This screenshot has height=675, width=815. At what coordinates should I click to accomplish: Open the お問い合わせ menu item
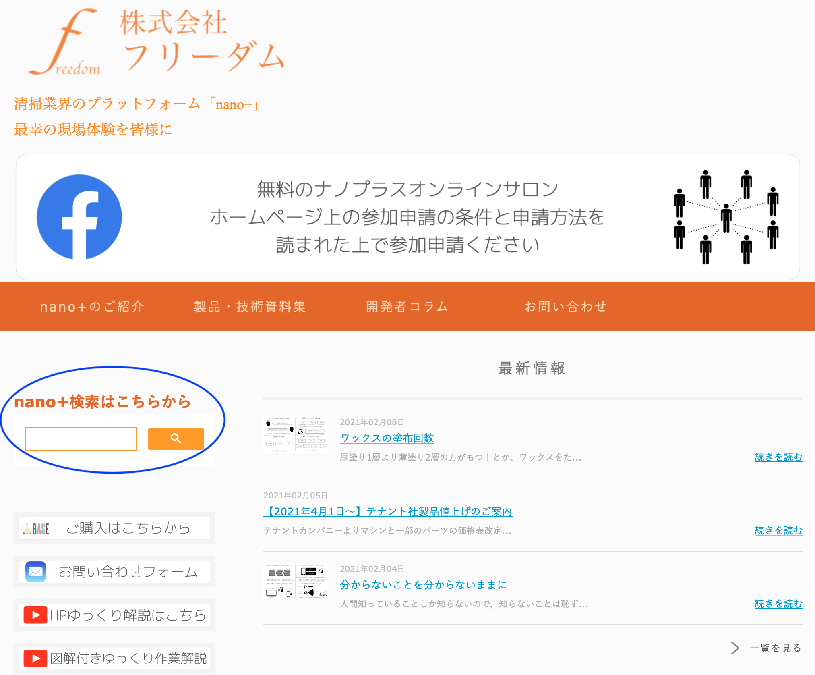(x=565, y=307)
